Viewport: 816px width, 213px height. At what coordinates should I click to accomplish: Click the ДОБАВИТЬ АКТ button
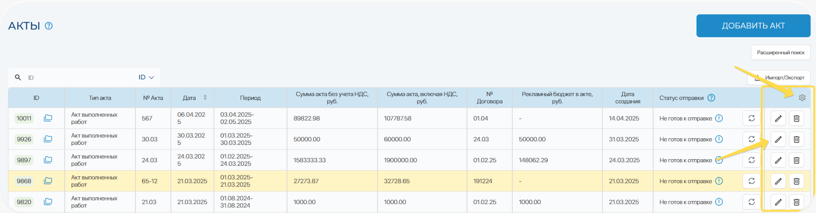coord(753,26)
